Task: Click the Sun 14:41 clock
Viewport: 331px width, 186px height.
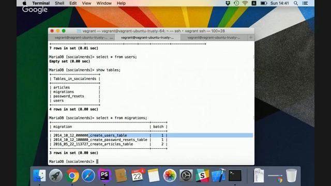Action: pos(279,3)
